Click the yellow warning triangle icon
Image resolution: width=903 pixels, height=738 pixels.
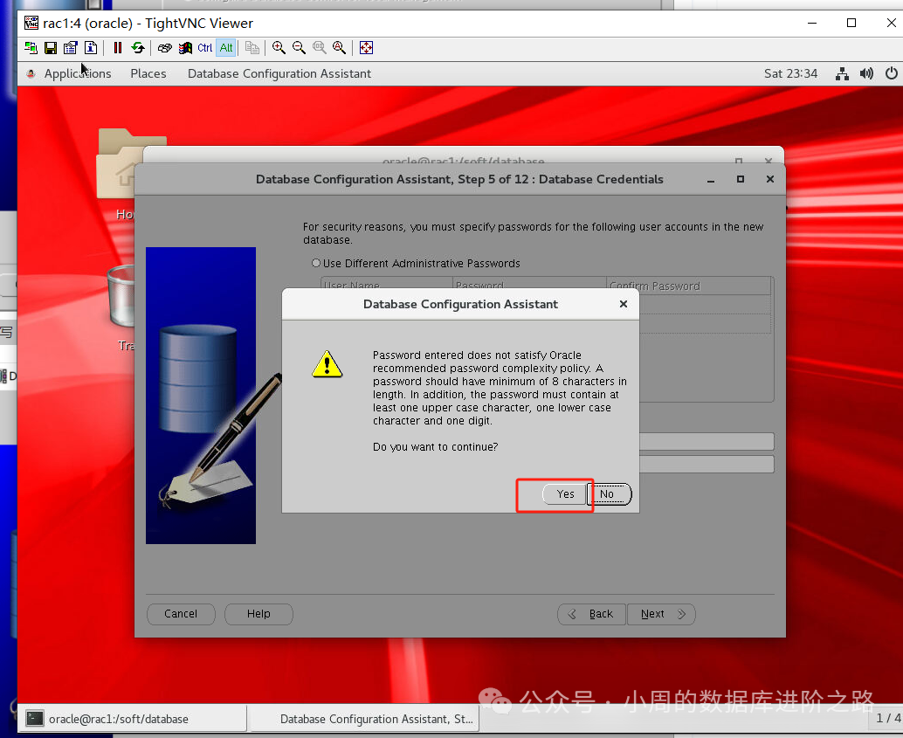(327, 364)
